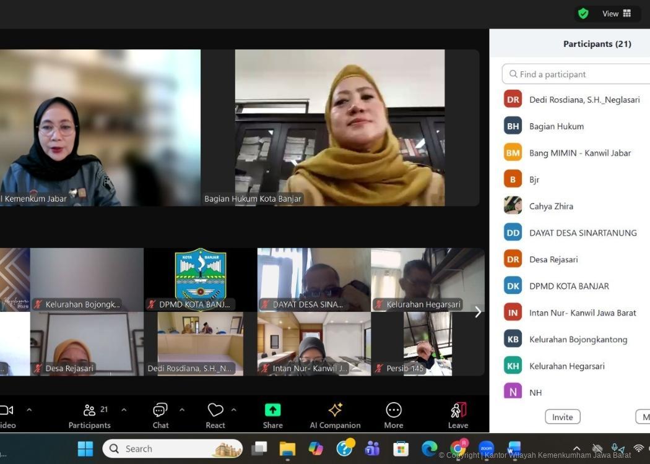This screenshot has height=464, width=650.
Task: Expand the arrow next to Participants
Action: [x=124, y=410]
